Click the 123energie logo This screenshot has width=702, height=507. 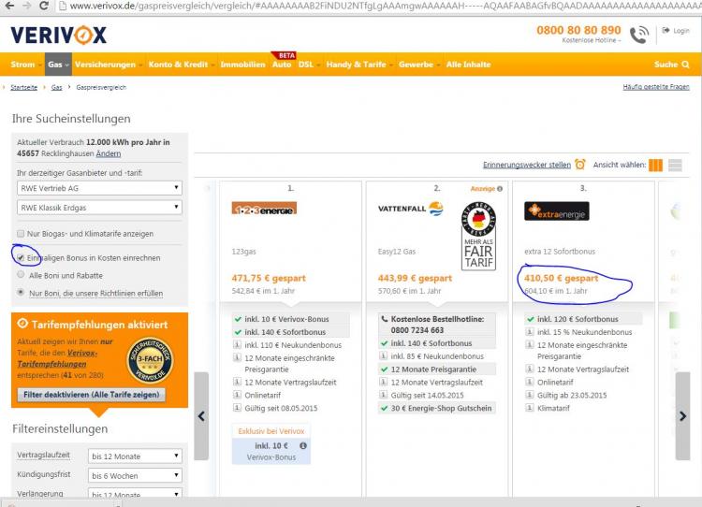[x=264, y=209]
